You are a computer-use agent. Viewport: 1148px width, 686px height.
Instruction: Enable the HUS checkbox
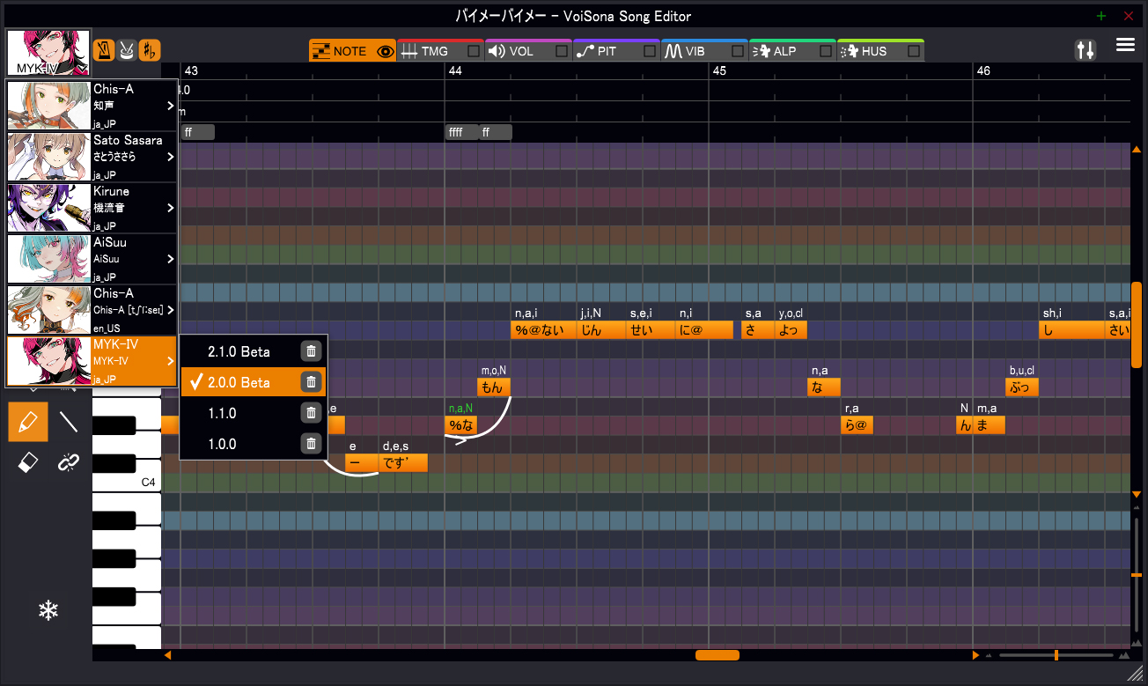click(x=914, y=51)
